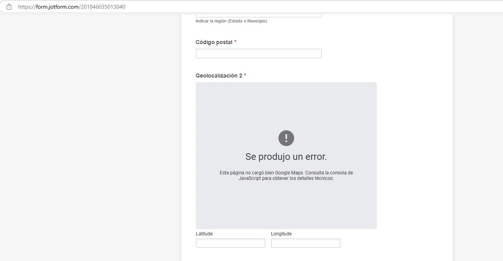Viewport: 503px width, 261px height.
Task: Click the Geolocalización 2 heading
Action: pyautogui.click(x=218, y=75)
